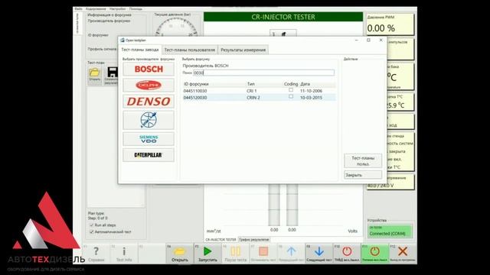Open test plan via yellow folder icon in Тест-план panel
Screen dimensions: 490x275
point(94,75)
